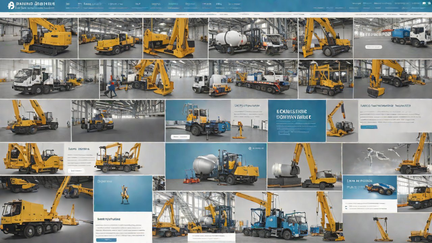Click the white button beneath text beside yellow excavator

(76, 171)
